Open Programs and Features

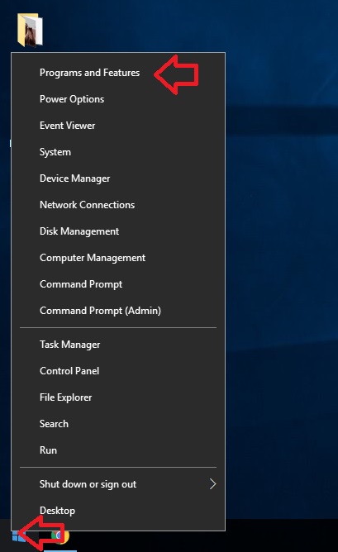(x=89, y=73)
